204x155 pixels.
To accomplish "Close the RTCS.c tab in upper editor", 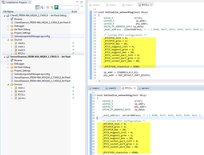I will pyautogui.click(x=151, y=5).
